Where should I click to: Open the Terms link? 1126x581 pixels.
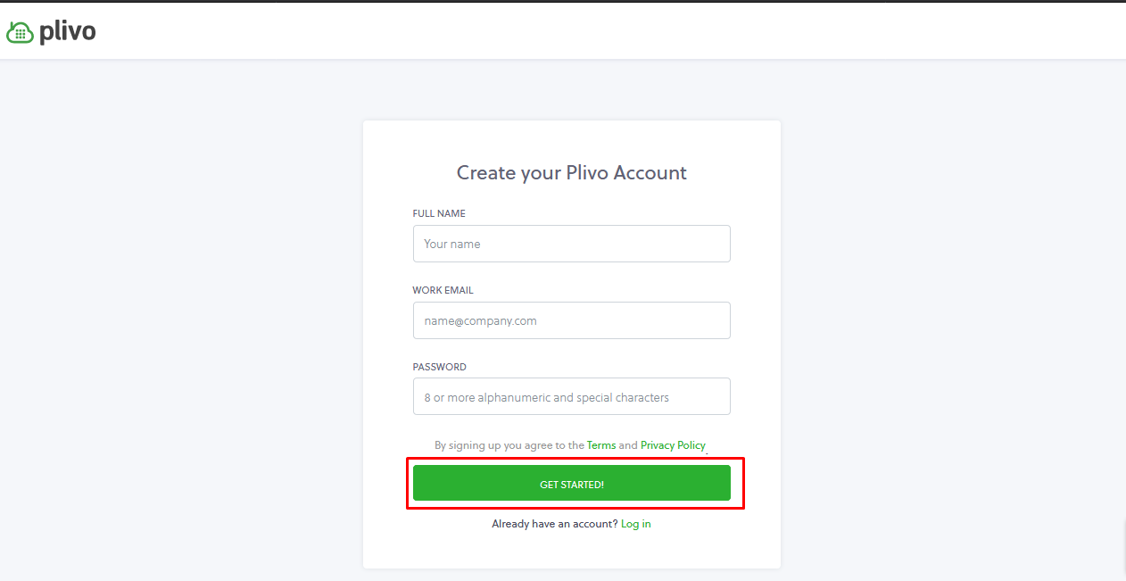pyautogui.click(x=601, y=445)
